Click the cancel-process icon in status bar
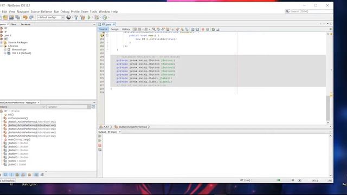This screenshot has width=347, height=195. point(293,180)
